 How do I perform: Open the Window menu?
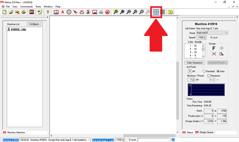click(x=48, y=7)
